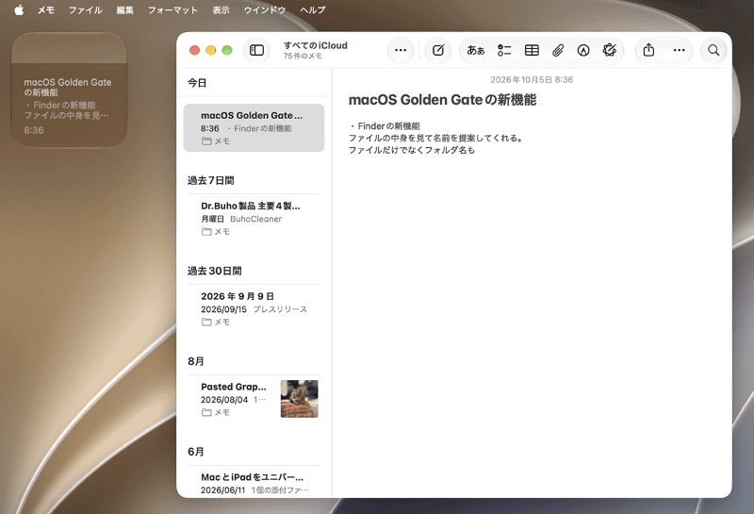Open the Apple menu
Image resolution: width=754 pixels, height=514 pixels.
tap(19, 10)
